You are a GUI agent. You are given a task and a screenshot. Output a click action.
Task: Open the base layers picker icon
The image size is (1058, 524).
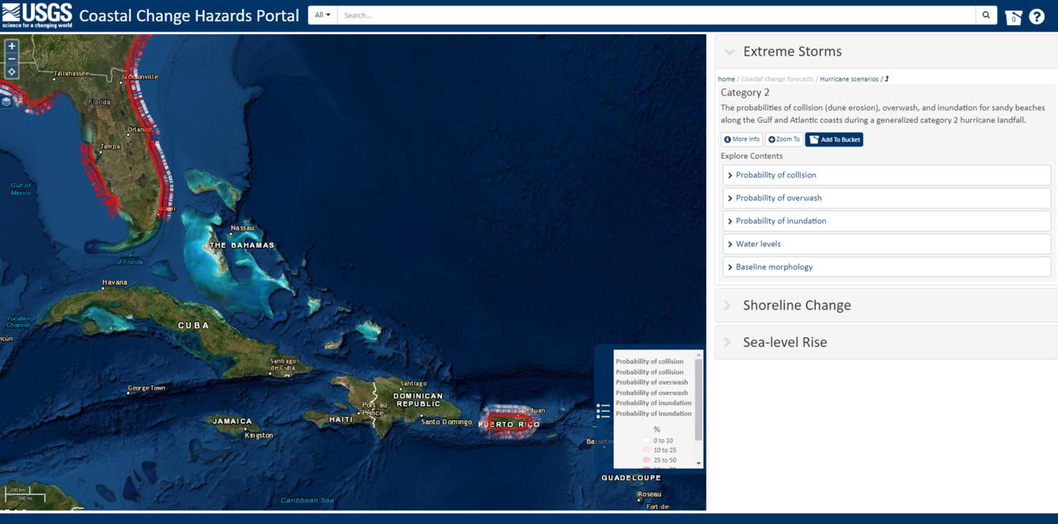click(x=8, y=102)
